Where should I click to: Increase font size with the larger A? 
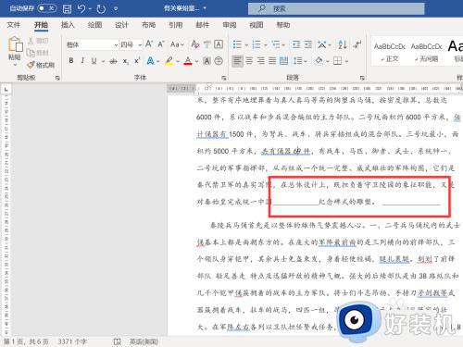149,44
